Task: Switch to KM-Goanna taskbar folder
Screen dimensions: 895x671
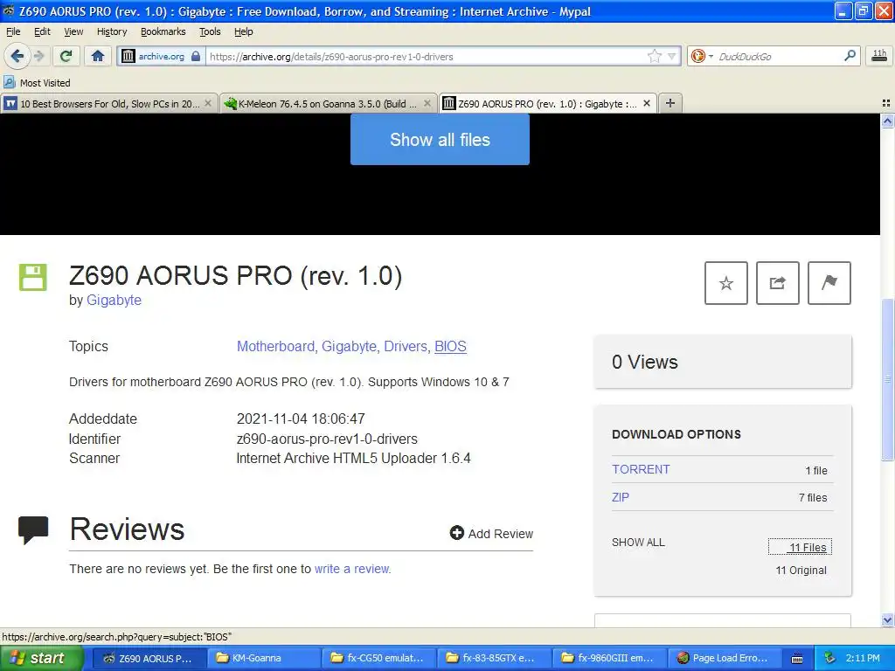Action: coord(263,658)
